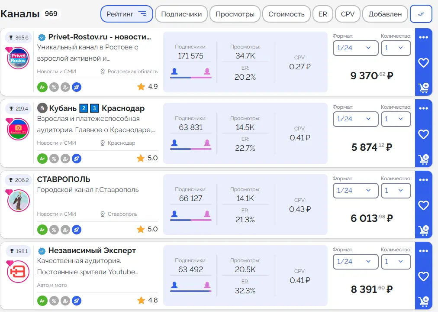Open format dropdown for Независимый Эксперт
This screenshot has height=312, width=438.
click(x=355, y=261)
